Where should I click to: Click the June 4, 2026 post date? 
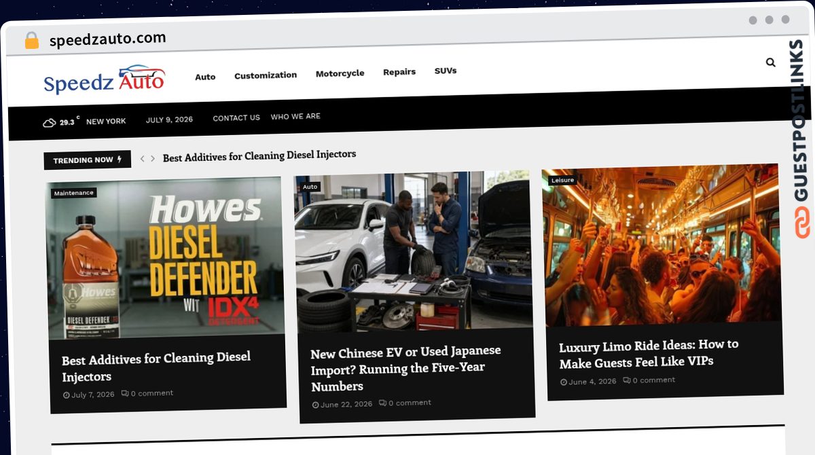tap(592, 382)
